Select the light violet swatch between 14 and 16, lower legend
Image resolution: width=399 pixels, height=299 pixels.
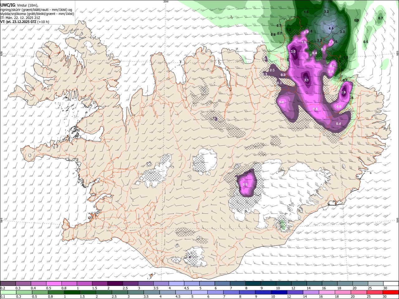(x=311, y=292)
